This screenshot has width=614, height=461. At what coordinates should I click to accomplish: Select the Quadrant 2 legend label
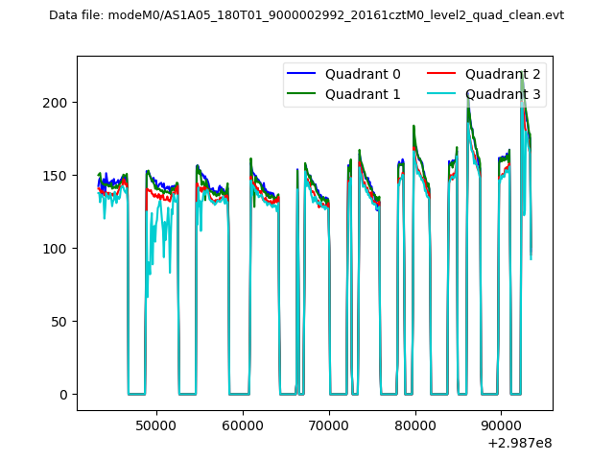(503, 75)
